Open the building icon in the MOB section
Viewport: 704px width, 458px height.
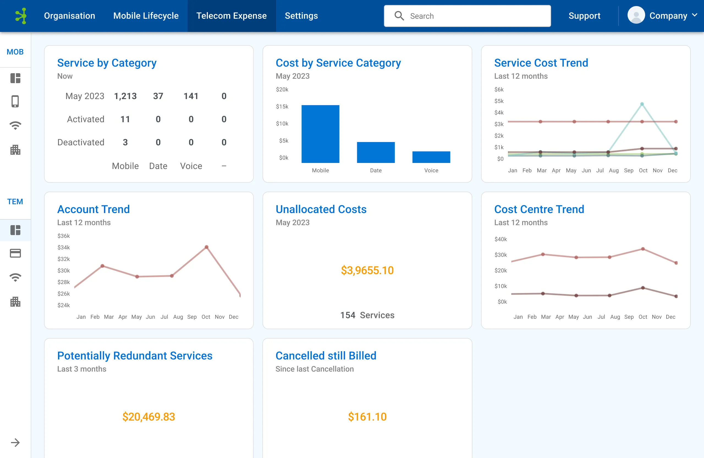click(x=15, y=150)
